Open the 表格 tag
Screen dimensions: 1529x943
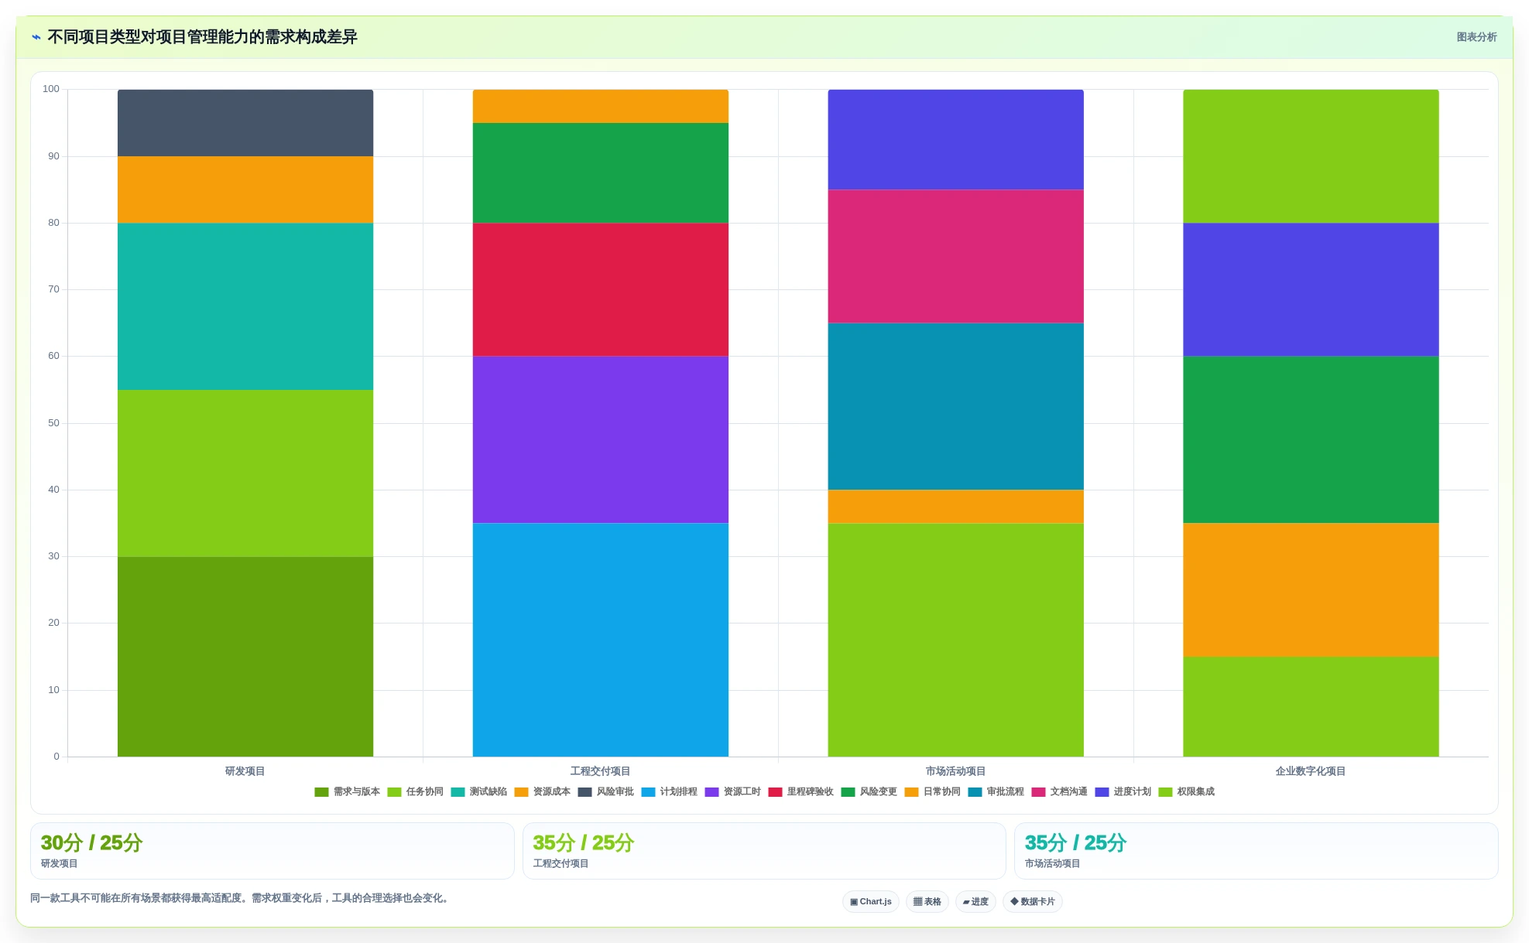pyautogui.click(x=927, y=902)
